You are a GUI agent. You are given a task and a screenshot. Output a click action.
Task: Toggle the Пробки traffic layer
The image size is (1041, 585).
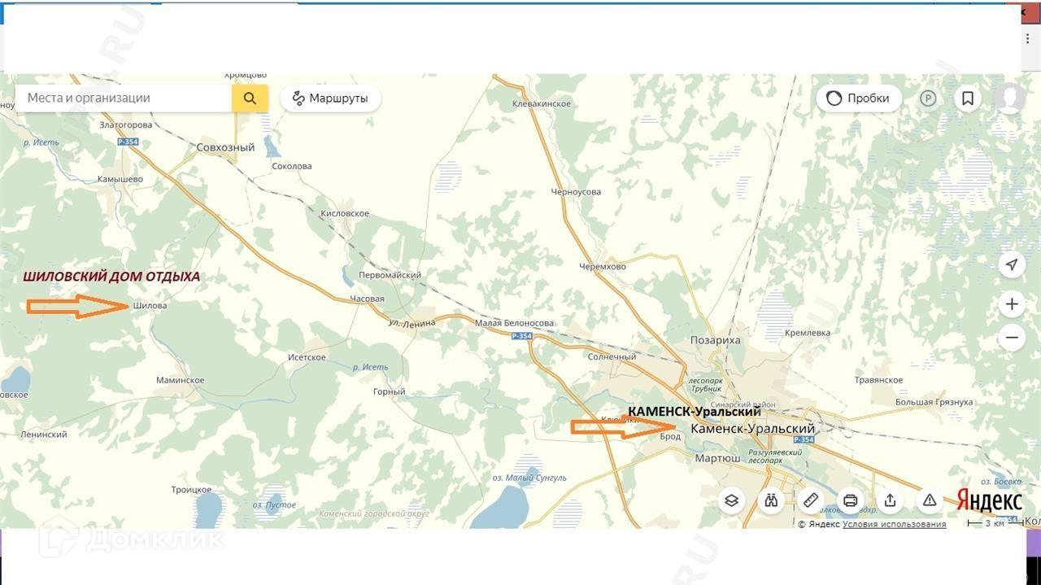[859, 98]
